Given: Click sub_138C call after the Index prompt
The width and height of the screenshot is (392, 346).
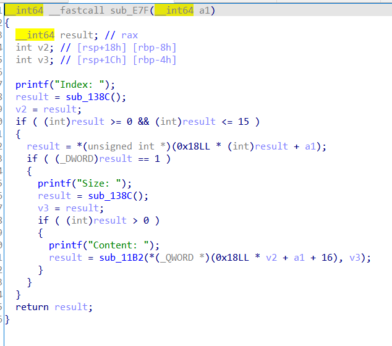Looking at the screenshot, I should (x=88, y=97).
